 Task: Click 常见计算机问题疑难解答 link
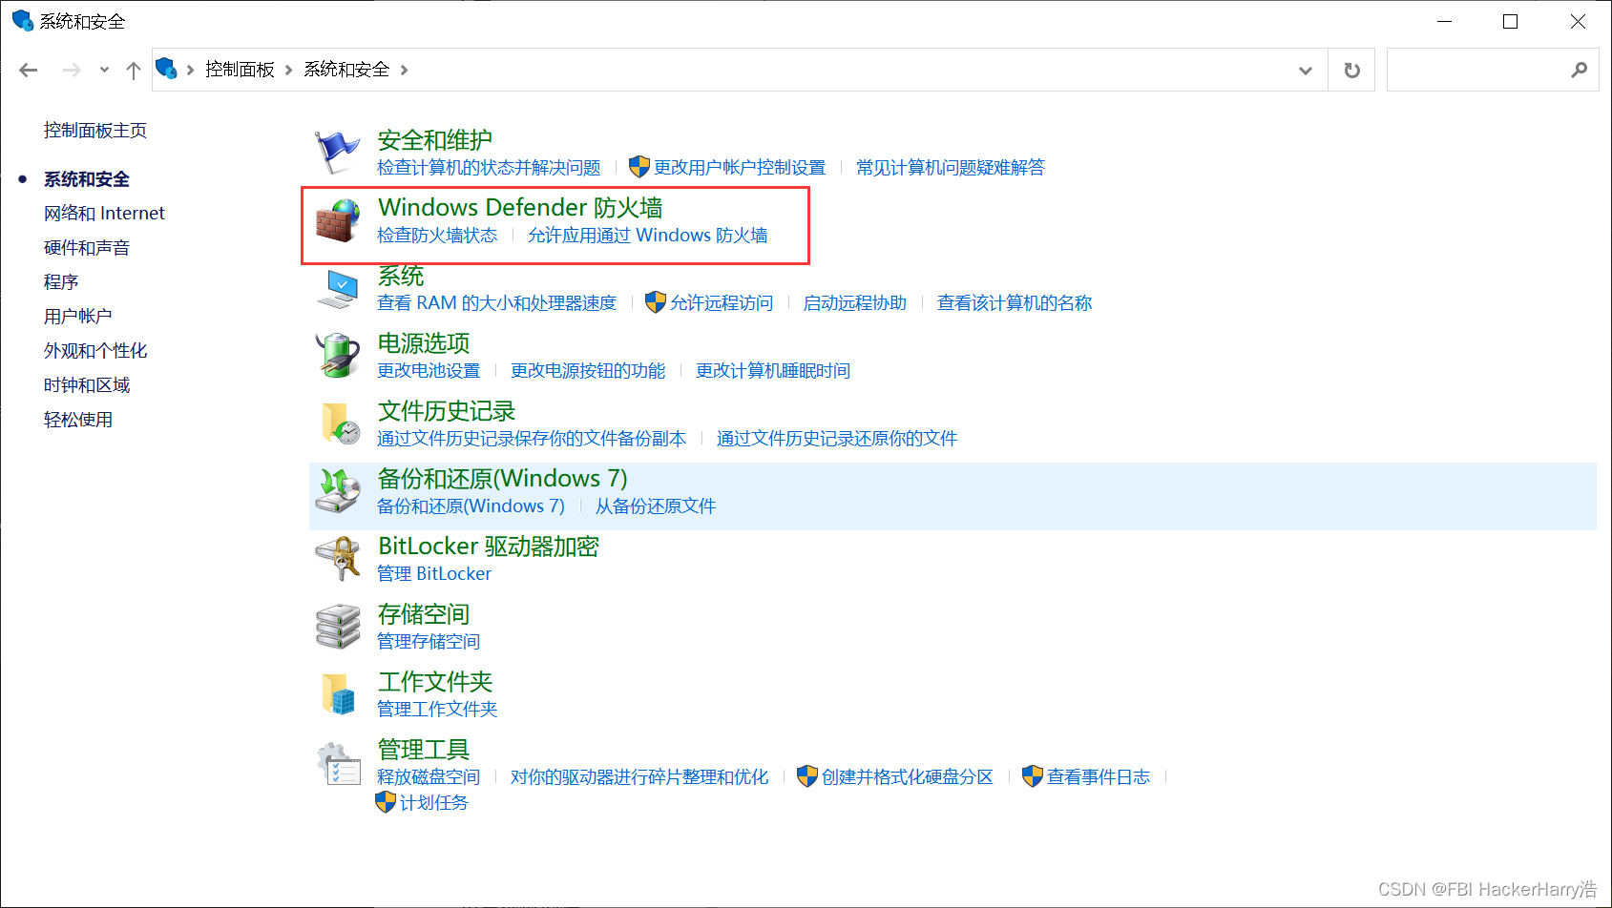951,168
